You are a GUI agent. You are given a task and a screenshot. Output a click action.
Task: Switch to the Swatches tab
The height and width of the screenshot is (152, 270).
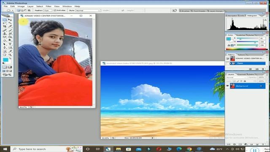(240, 35)
